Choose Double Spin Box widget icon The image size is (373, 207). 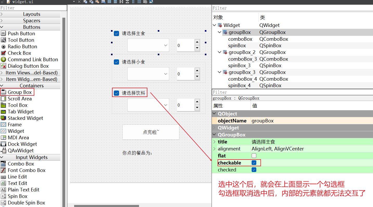3,203
